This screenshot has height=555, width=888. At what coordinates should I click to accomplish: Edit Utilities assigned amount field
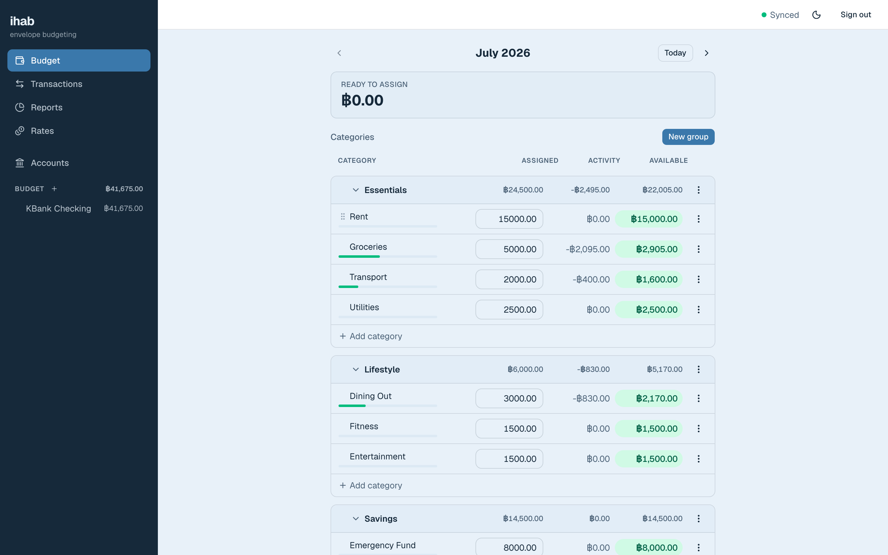(509, 310)
